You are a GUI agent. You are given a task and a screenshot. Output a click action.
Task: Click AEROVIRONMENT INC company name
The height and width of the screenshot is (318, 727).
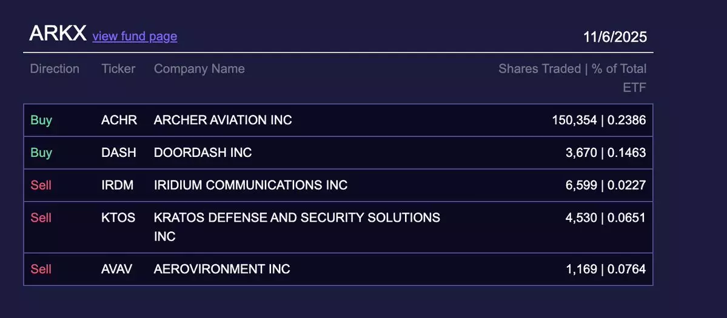(222, 268)
